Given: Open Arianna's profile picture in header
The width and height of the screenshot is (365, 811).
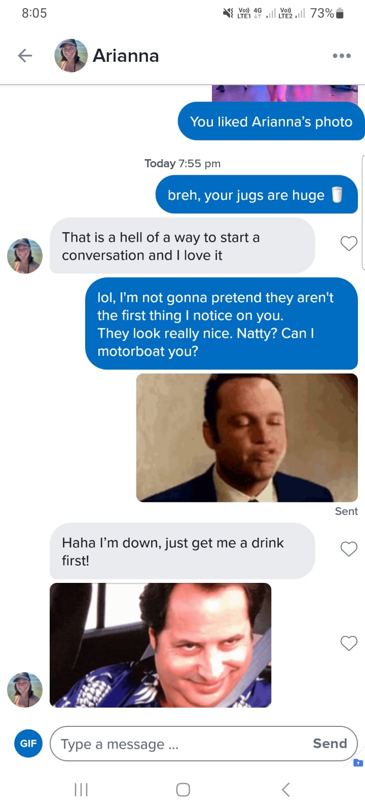Looking at the screenshot, I should (x=71, y=55).
